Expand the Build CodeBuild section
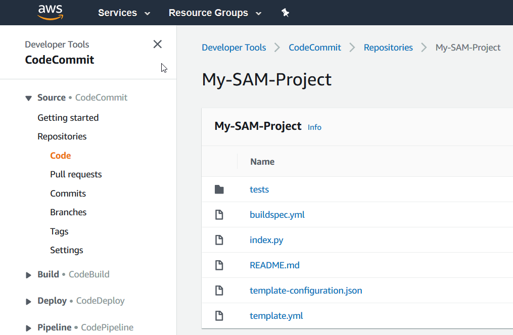 pos(29,275)
